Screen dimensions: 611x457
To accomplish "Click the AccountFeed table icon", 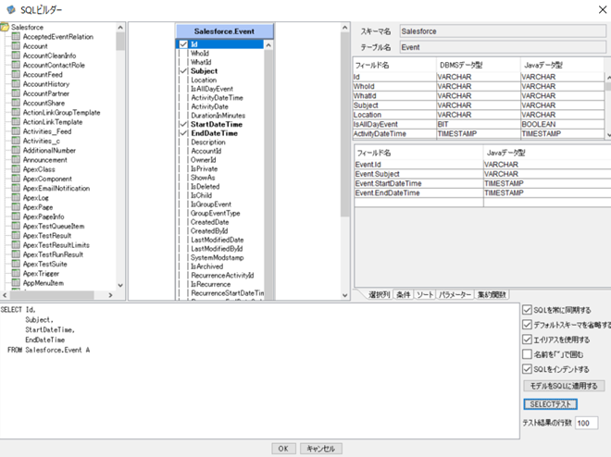I will [16, 74].
